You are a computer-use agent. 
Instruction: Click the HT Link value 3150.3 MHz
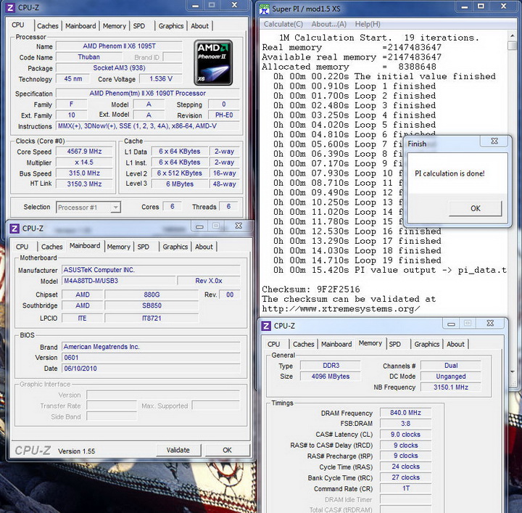[x=84, y=184]
